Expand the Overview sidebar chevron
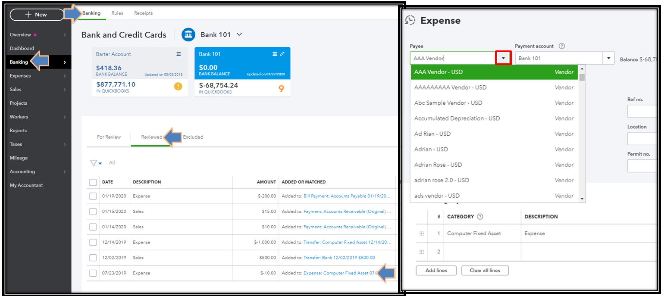661x296 pixels. click(65, 35)
